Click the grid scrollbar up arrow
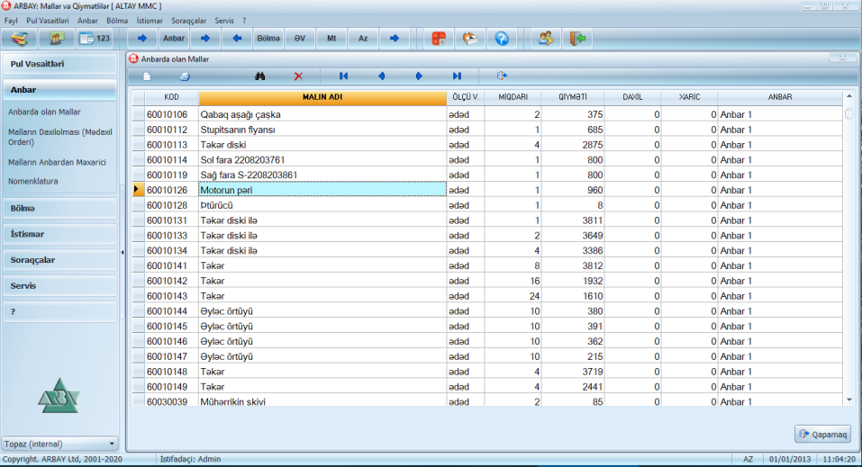The width and height of the screenshot is (862, 467). 849,96
